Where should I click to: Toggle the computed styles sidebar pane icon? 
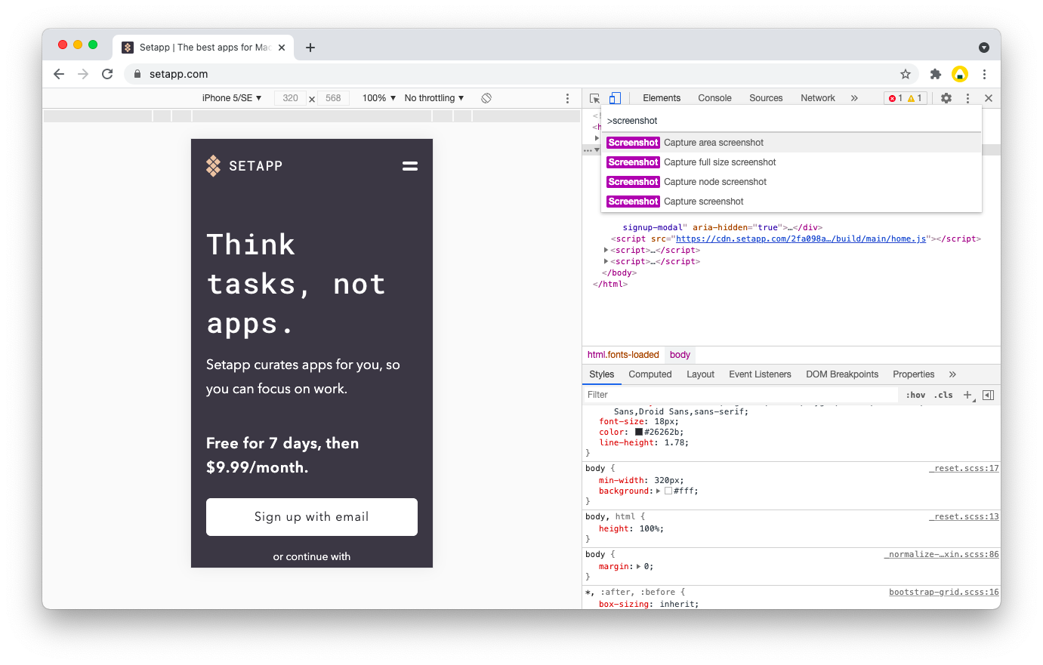(989, 395)
